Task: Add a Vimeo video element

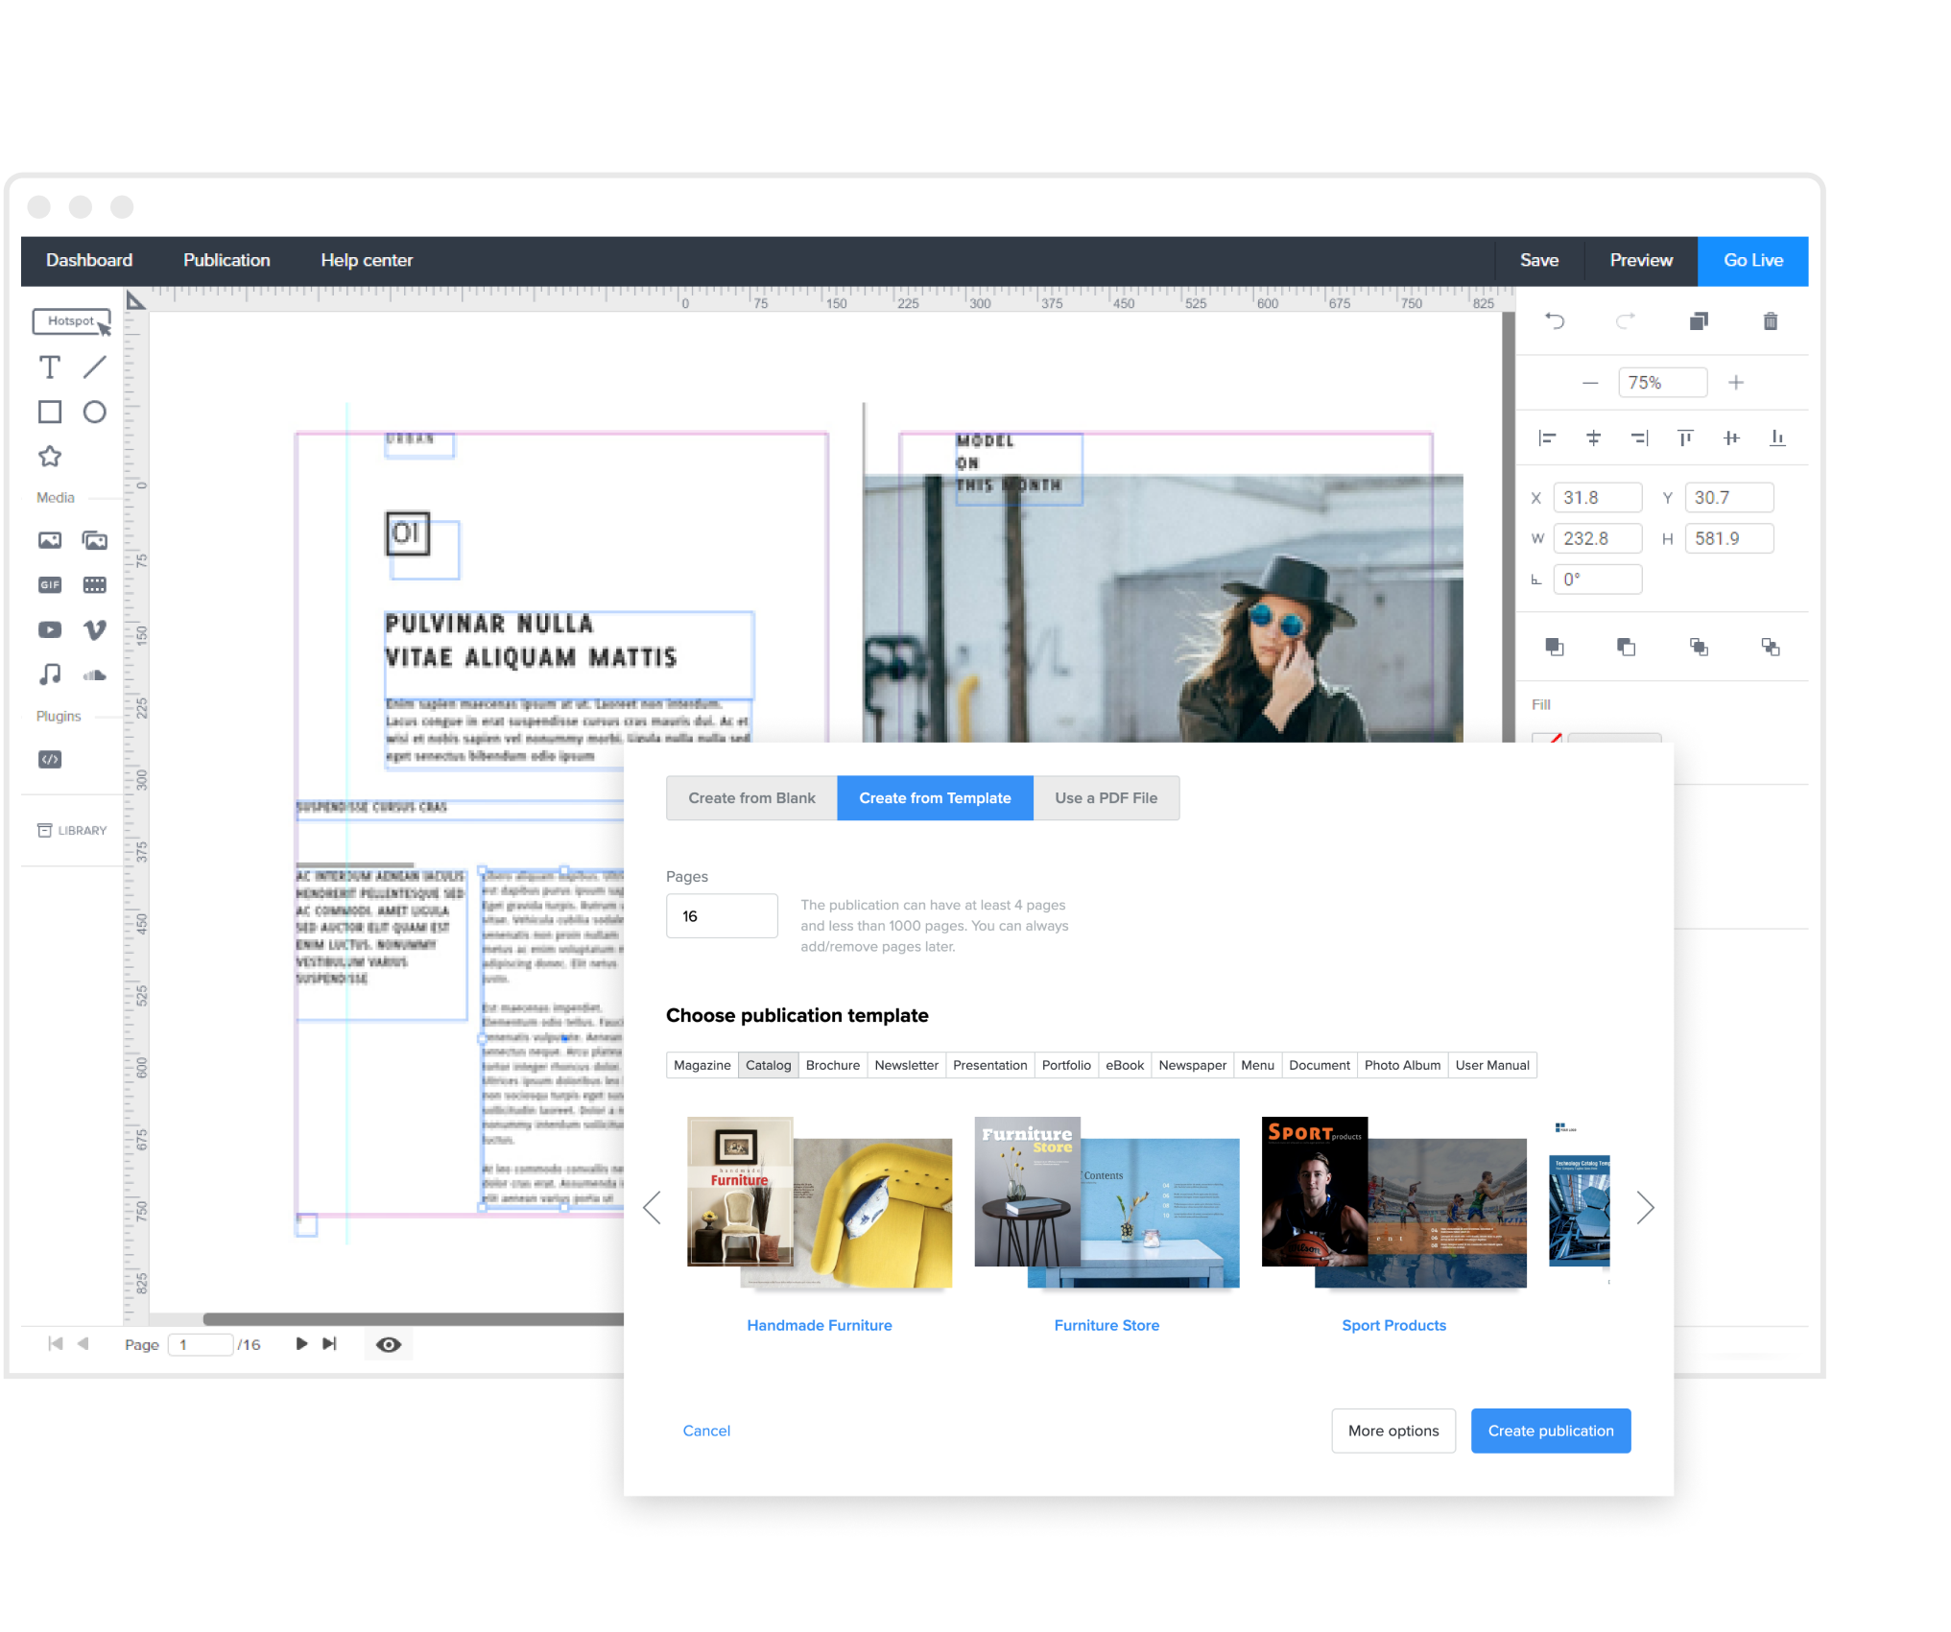Action: coord(94,629)
